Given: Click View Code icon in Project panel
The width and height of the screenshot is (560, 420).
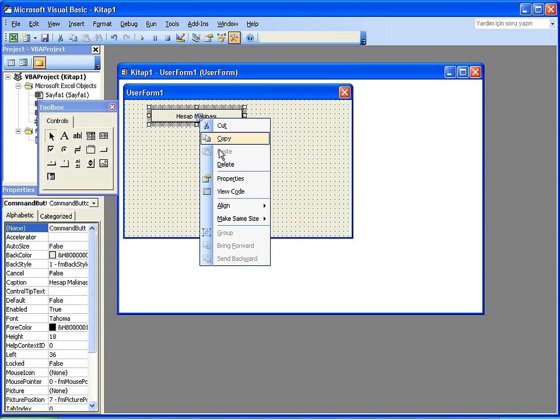Looking at the screenshot, I should point(11,63).
